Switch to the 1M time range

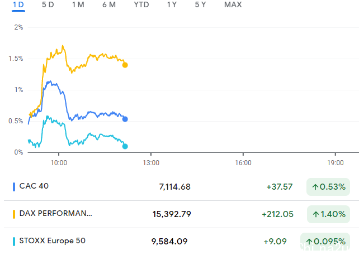78,5
